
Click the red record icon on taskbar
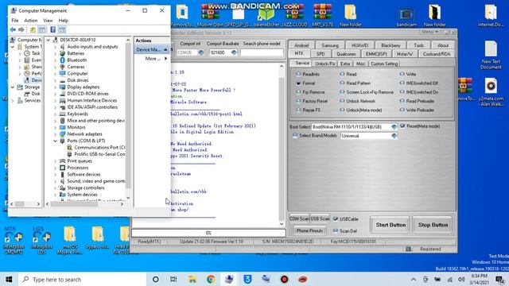(x=285, y=279)
